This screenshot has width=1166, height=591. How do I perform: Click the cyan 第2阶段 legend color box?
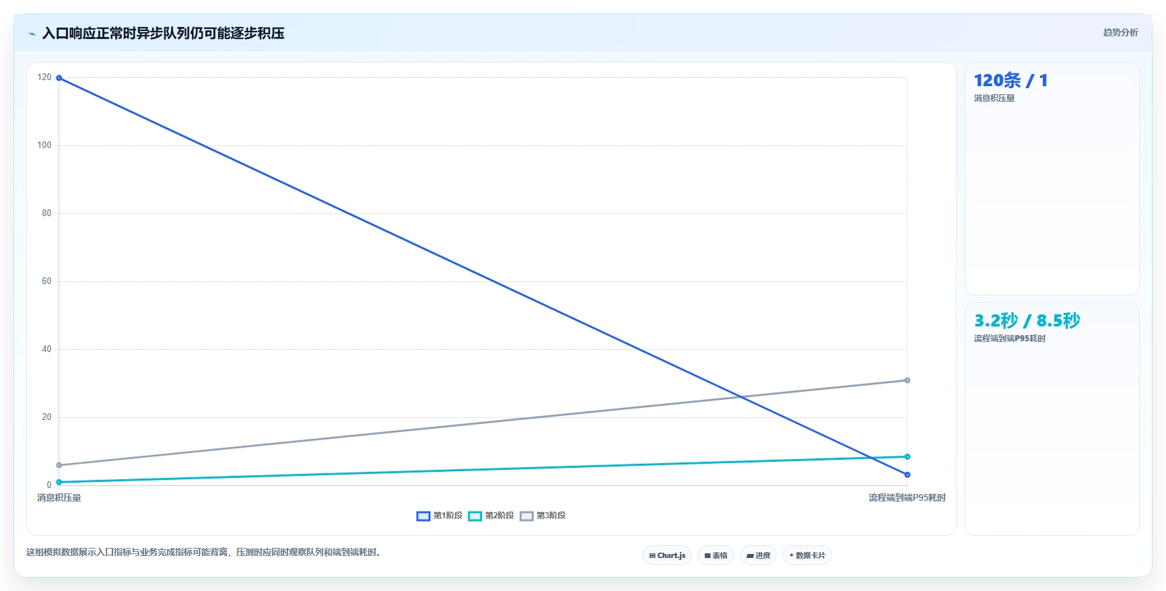point(475,516)
